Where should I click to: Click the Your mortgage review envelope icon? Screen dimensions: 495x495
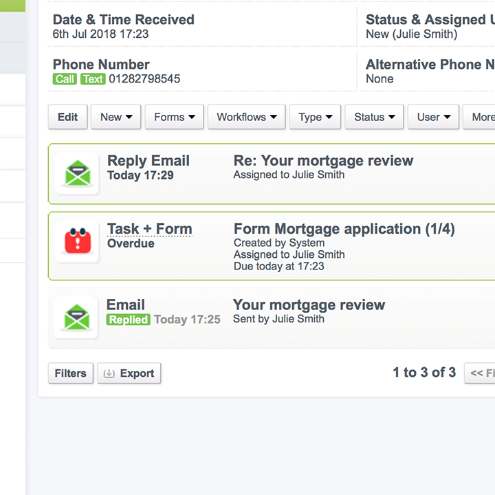[76, 317]
